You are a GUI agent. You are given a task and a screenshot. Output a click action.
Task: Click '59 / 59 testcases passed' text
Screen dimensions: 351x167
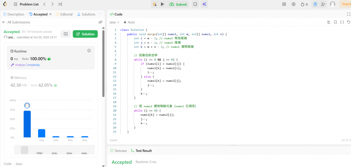coord(37,32)
